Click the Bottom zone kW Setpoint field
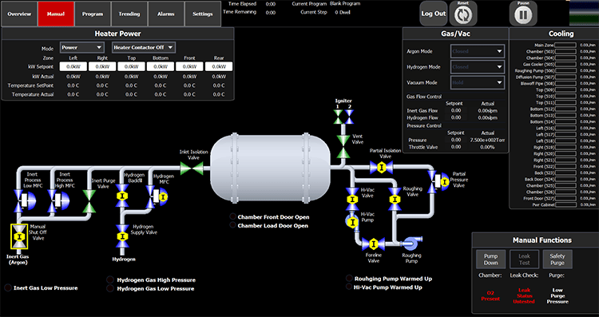Screen dimensions: 599x317 coord(160,66)
